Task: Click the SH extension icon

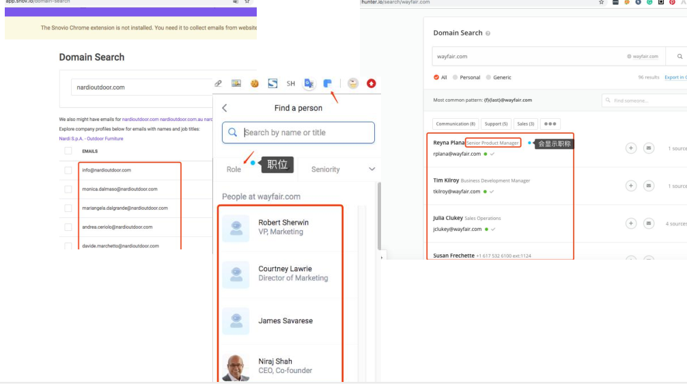Action: tap(290, 83)
